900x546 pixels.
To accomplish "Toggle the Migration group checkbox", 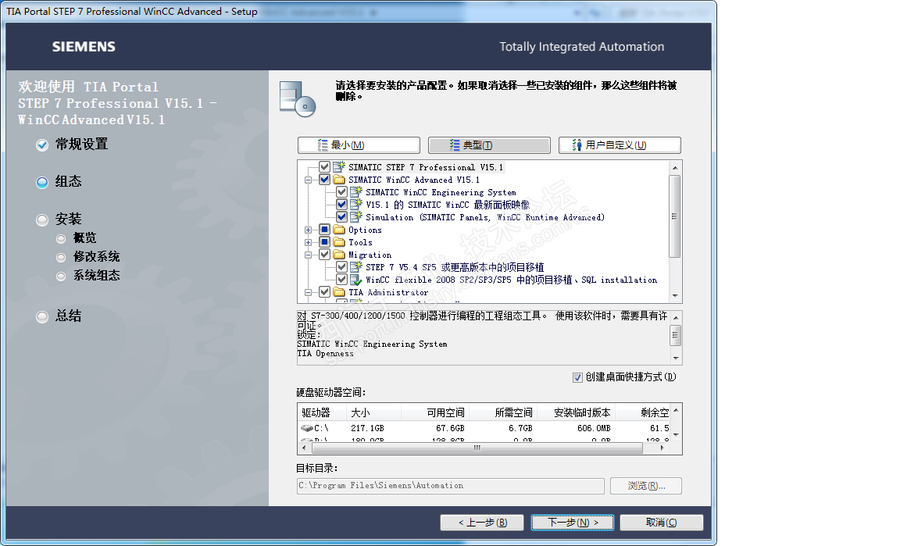I will pos(324,255).
